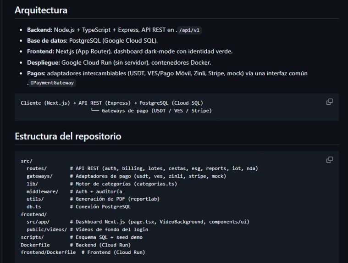Click the 'src/' root line
This screenshot has width=348, height=263.
27,161
